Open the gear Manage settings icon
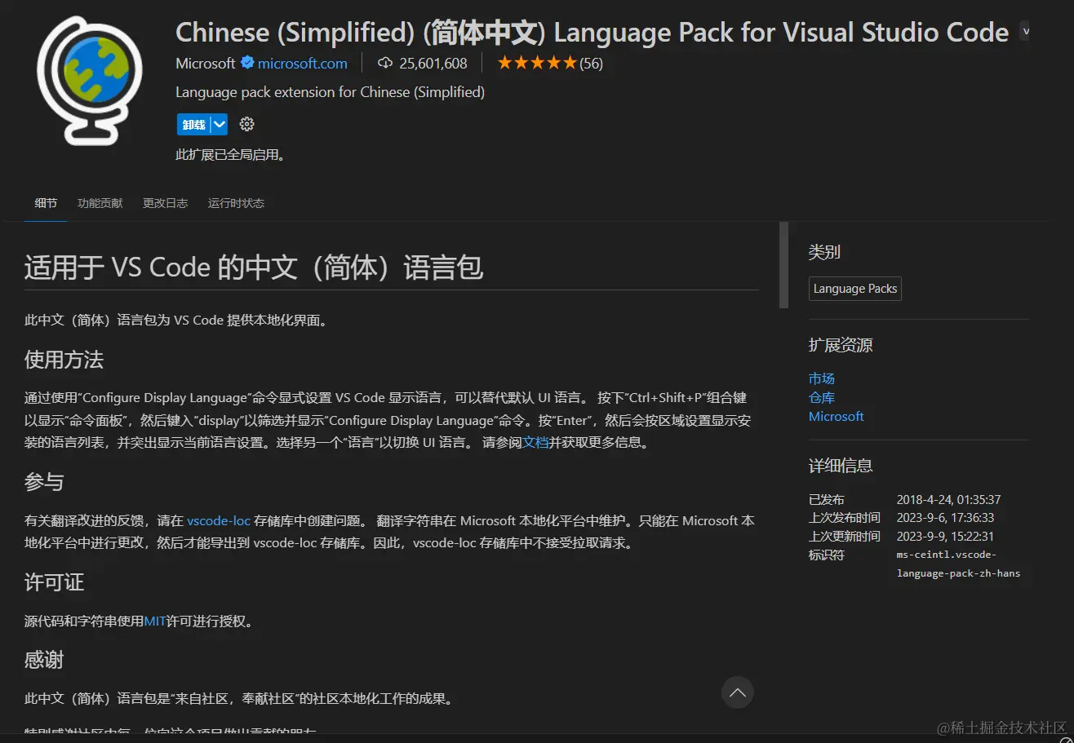 pyautogui.click(x=247, y=124)
